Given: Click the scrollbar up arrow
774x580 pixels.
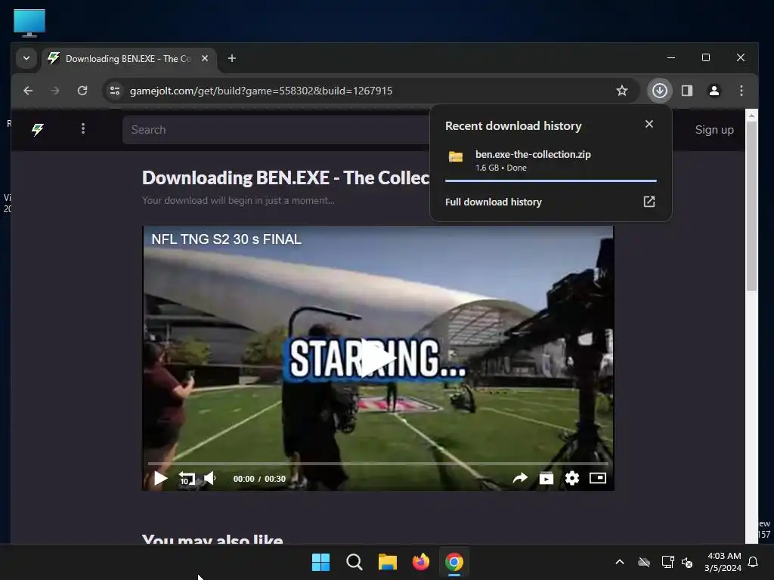Looking at the screenshot, I should tap(751, 116).
